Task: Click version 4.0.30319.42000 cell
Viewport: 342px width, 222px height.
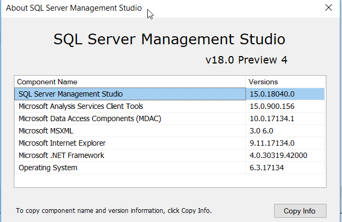Action: [279, 155]
